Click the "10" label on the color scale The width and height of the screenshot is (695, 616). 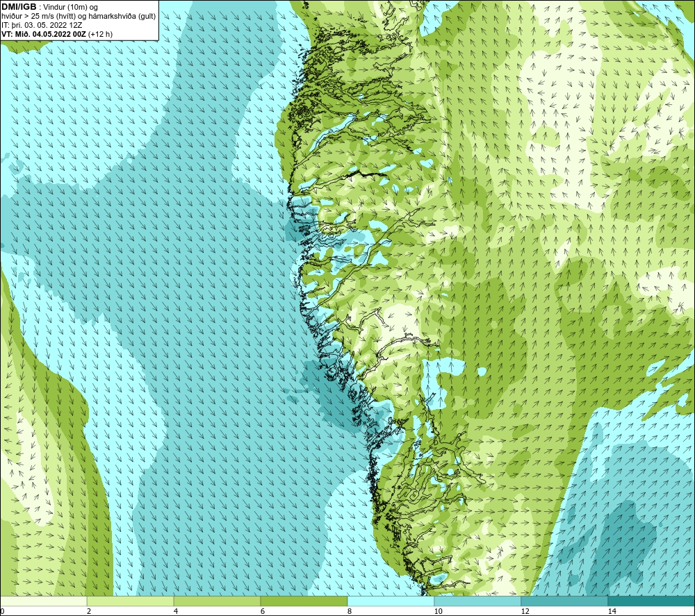[x=439, y=612]
